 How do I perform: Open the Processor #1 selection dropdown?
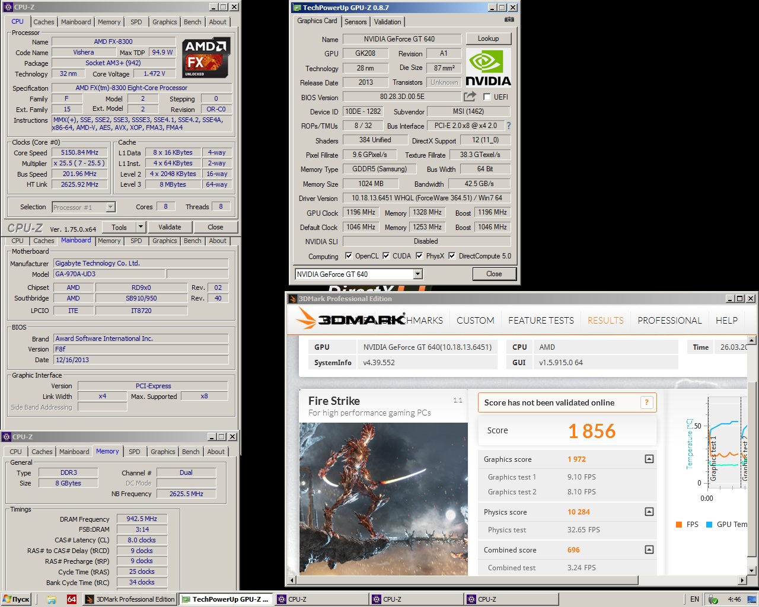(110, 207)
